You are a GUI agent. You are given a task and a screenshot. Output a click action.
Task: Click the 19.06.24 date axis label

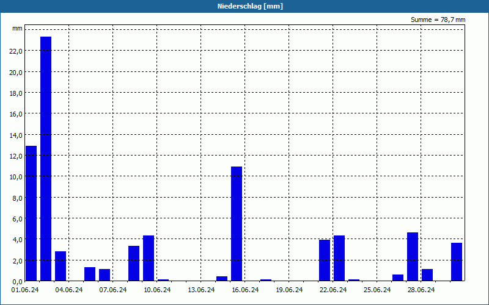[x=289, y=290]
